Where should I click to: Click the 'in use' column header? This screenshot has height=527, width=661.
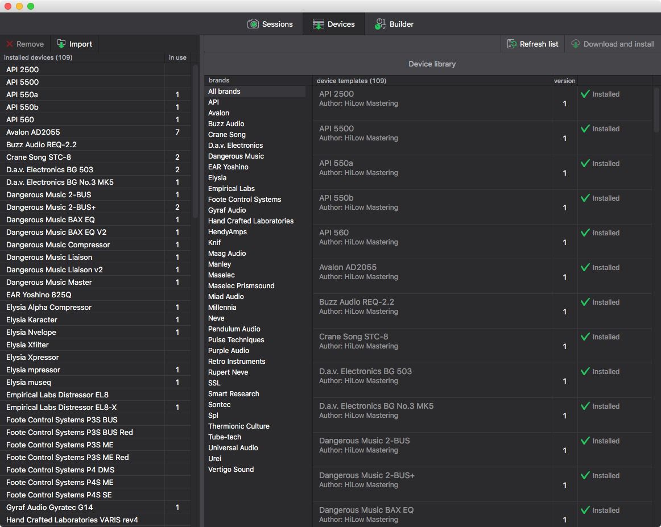pyautogui.click(x=177, y=57)
